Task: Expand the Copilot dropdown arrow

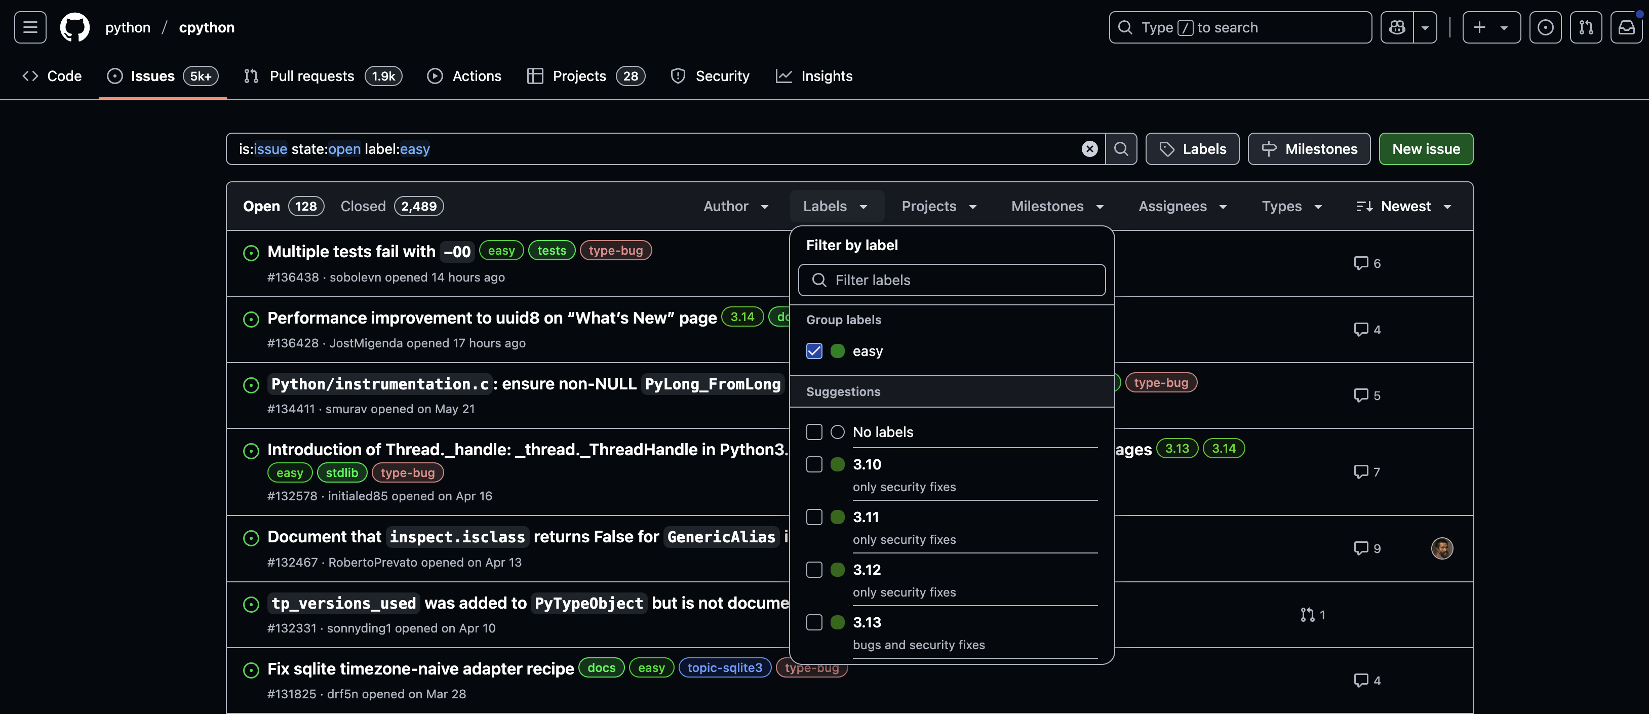Action: [x=1425, y=27]
